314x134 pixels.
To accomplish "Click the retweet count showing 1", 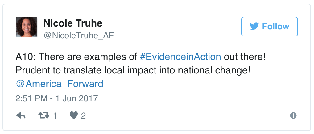I will tap(55, 116).
